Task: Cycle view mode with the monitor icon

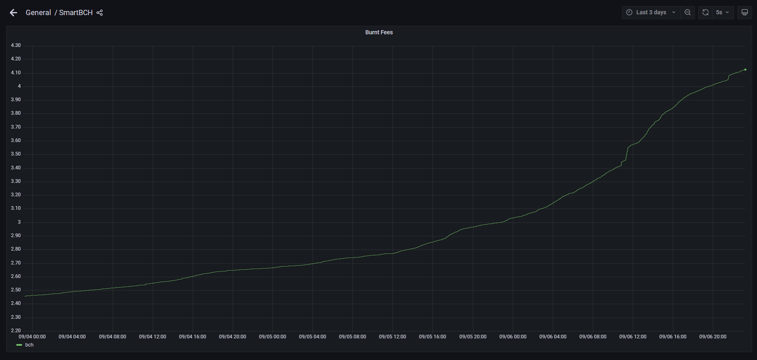Action: click(745, 12)
